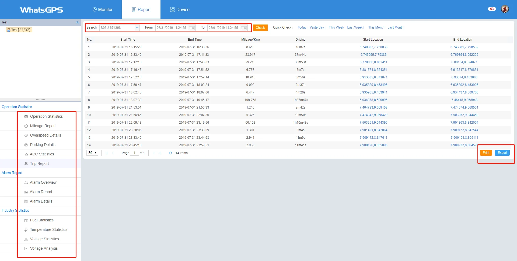The image size is (517, 261).
Task: Click the user avatar picture
Action: click(x=505, y=9)
